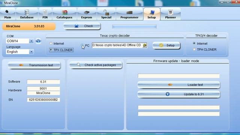Select the Setup tab
Screen dimensions: 240x135
point(151,14)
